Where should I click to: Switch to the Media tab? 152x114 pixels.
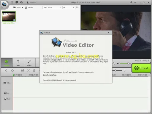[x=7, y=63]
